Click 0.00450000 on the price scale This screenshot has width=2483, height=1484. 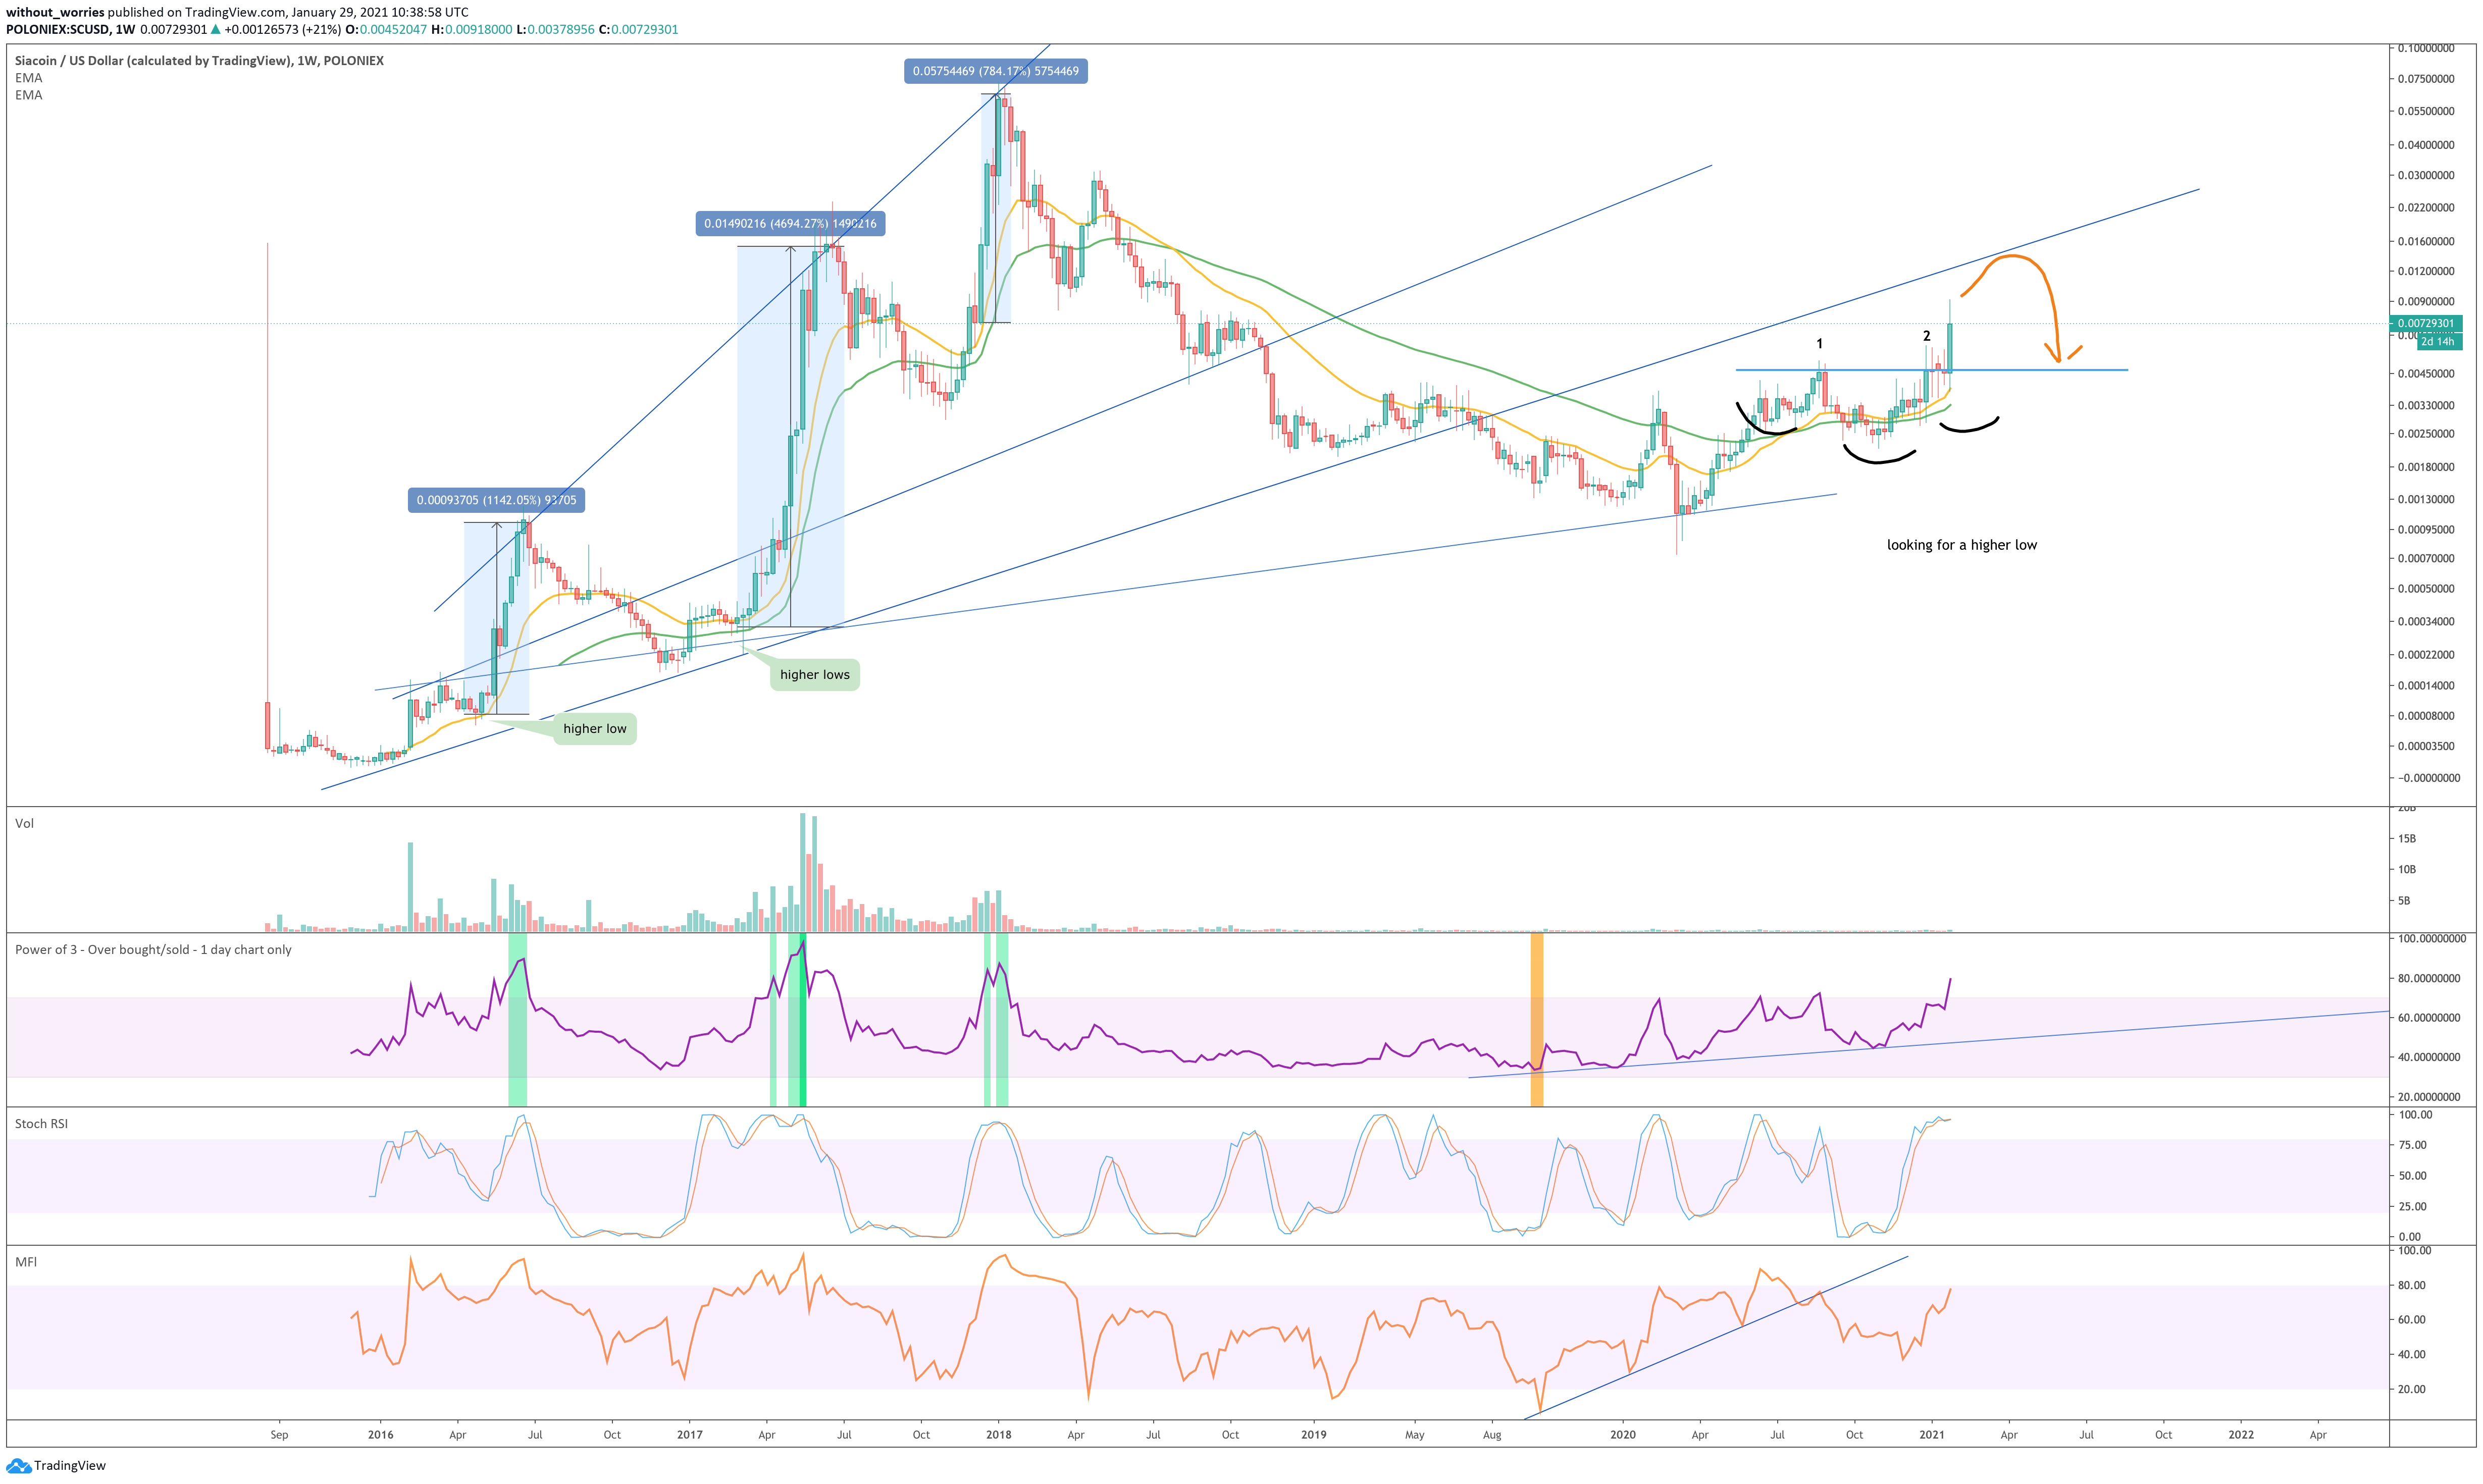2425,374
